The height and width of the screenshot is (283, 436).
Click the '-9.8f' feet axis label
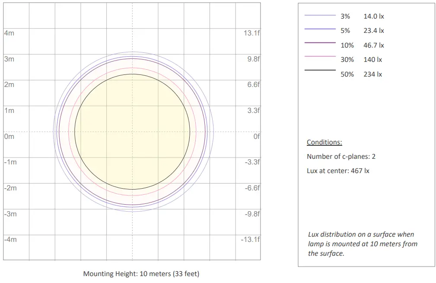pyautogui.click(x=252, y=214)
